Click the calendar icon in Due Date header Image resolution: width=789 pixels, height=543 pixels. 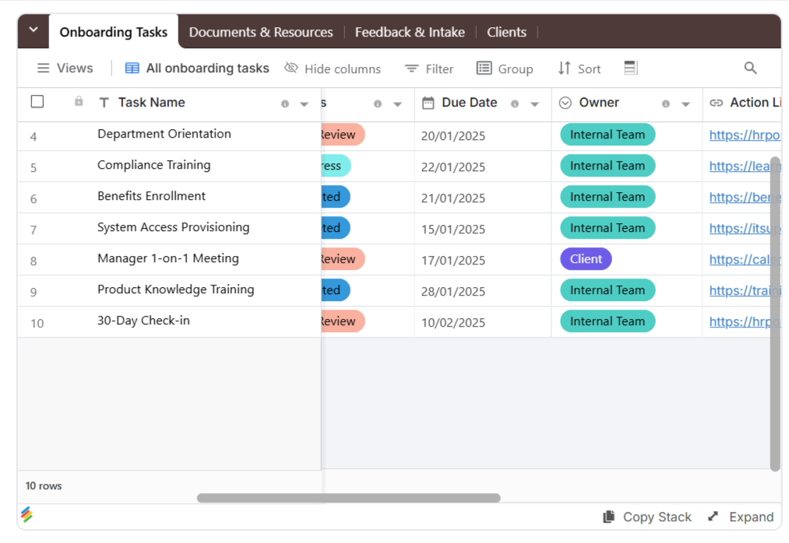[428, 103]
